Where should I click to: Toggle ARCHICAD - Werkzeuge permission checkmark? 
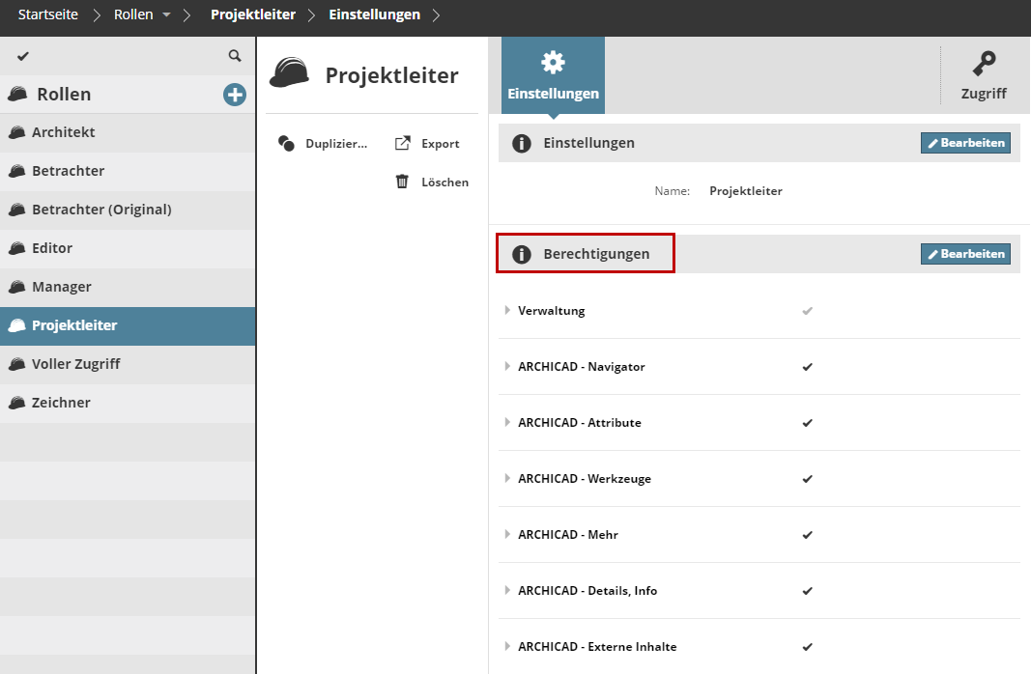[x=808, y=479]
